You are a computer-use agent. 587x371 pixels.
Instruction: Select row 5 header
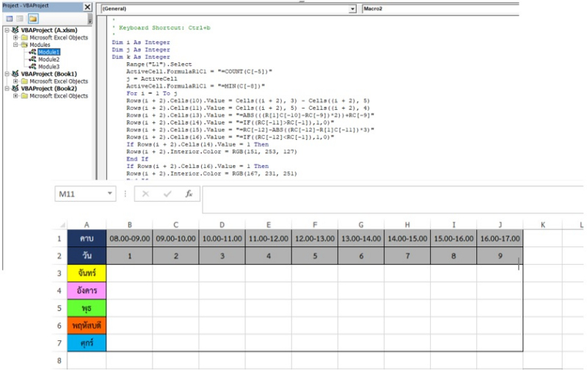point(59,308)
